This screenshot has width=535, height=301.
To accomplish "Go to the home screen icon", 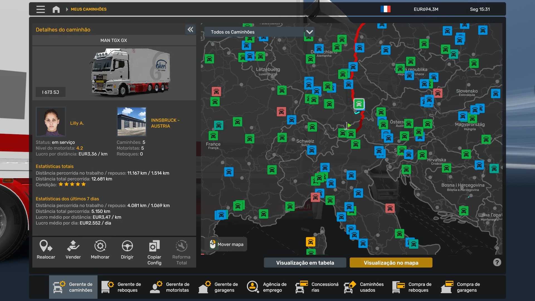I will coord(56,9).
